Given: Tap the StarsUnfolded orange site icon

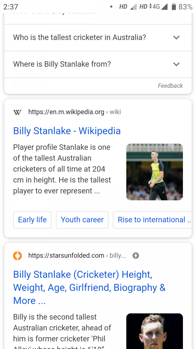Looking at the screenshot, I should [18, 256].
